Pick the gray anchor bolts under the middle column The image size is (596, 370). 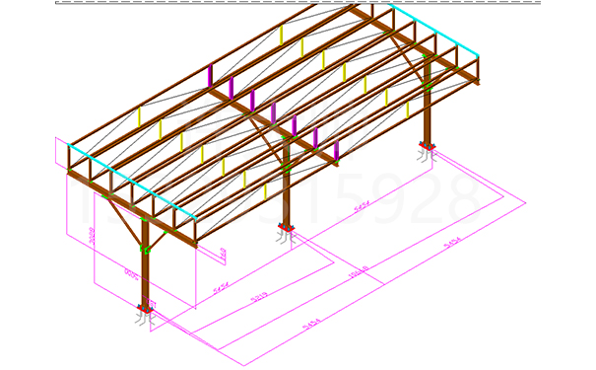(286, 238)
